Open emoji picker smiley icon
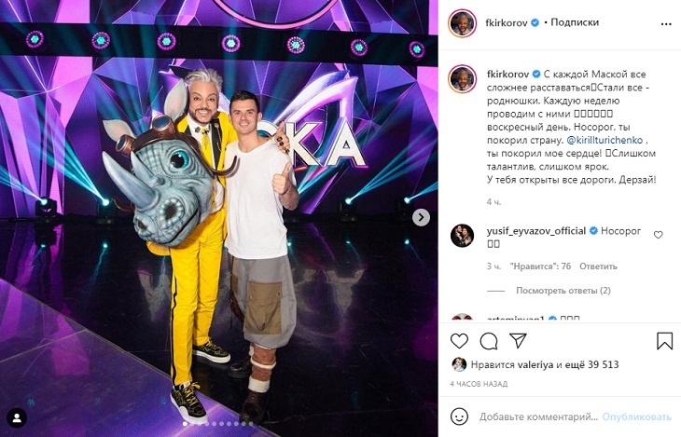The width and height of the screenshot is (681, 437). tap(459, 417)
